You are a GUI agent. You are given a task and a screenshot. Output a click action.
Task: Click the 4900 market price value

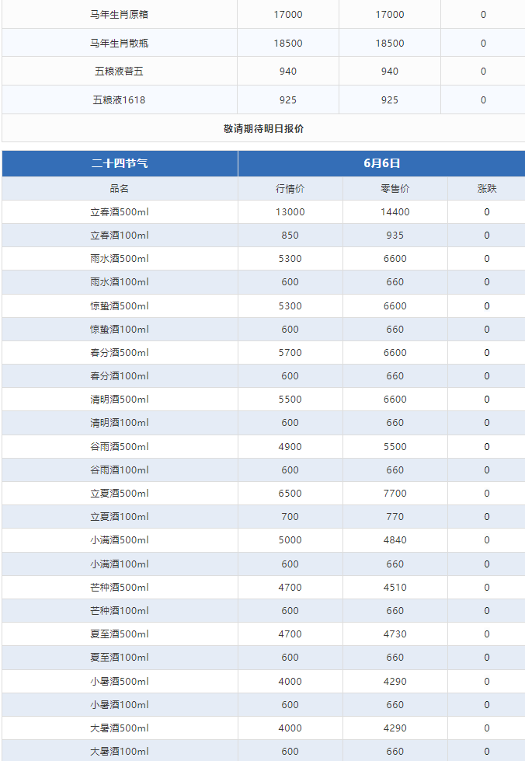pyautogui.click(x=290, y=447)
